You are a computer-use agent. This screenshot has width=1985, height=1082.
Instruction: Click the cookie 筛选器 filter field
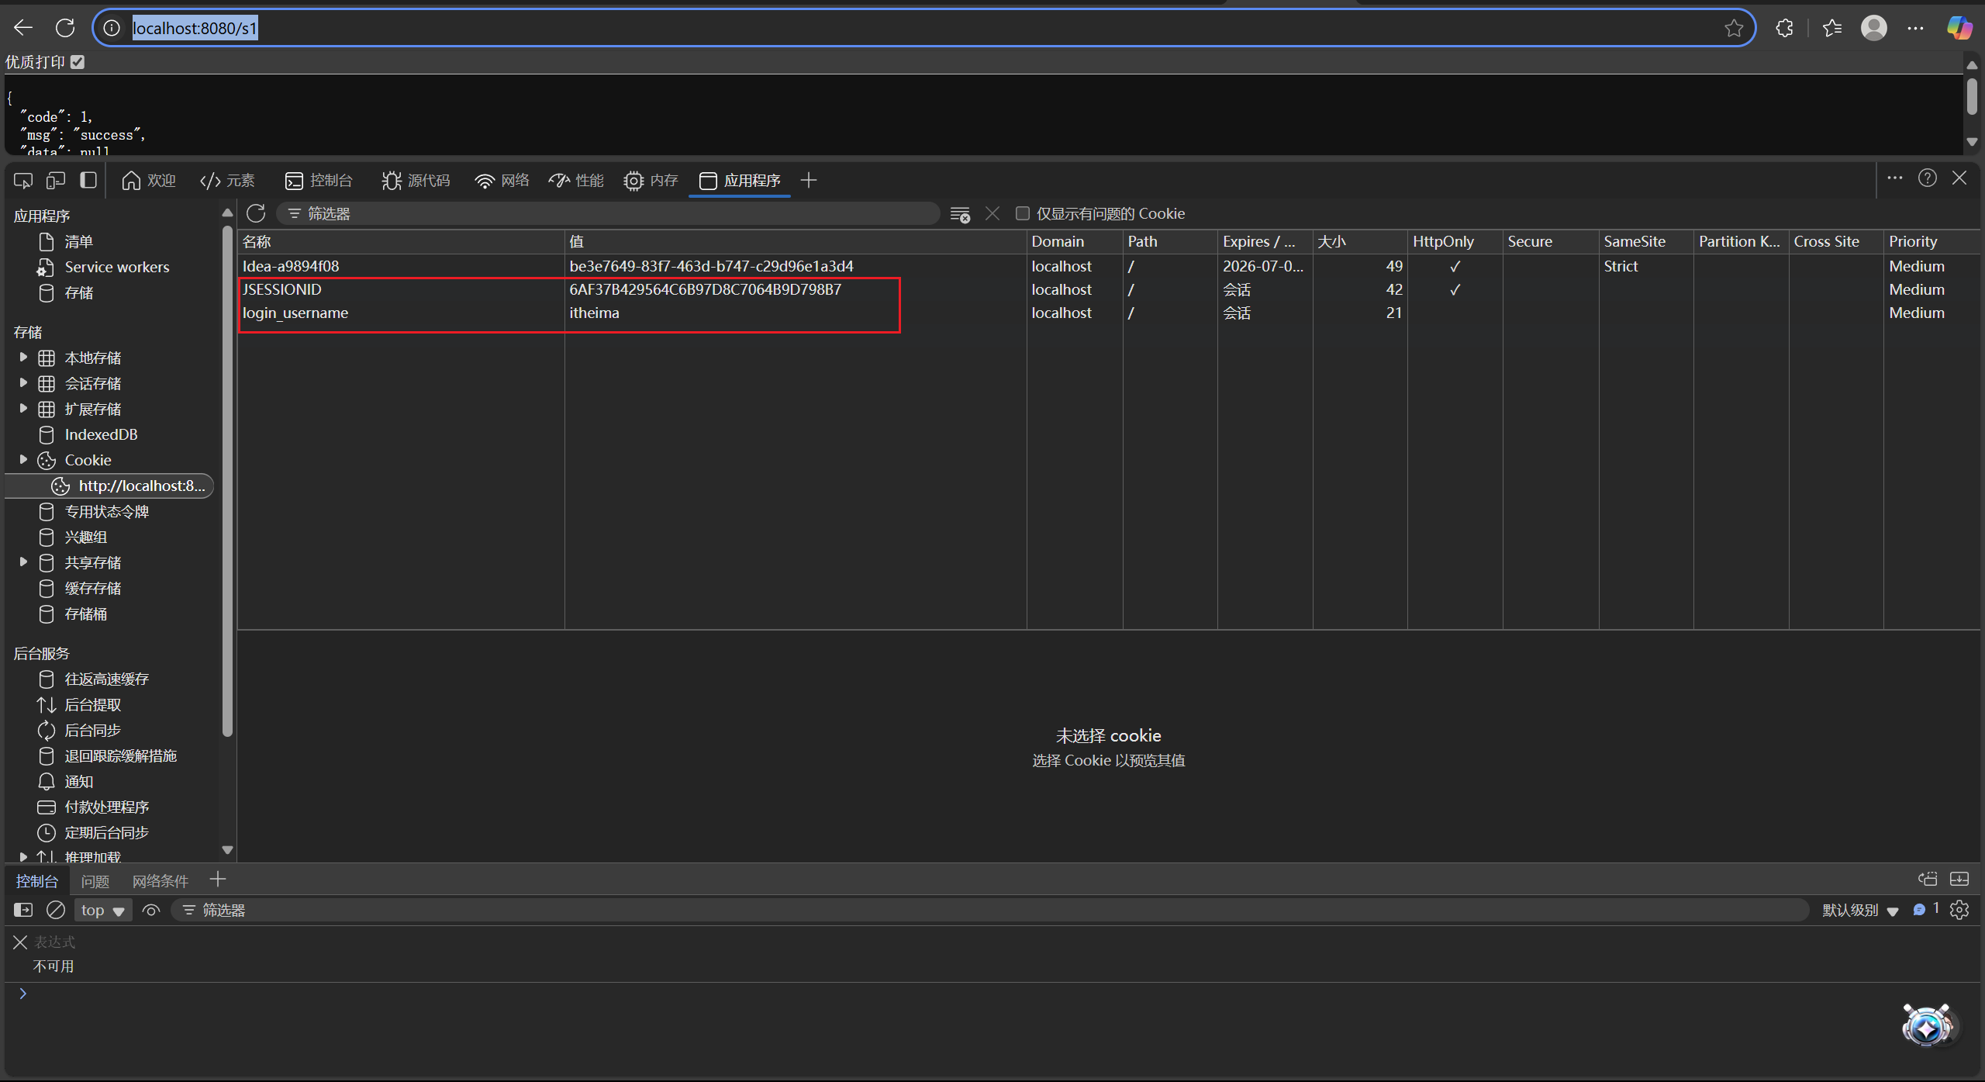[605, 213]
